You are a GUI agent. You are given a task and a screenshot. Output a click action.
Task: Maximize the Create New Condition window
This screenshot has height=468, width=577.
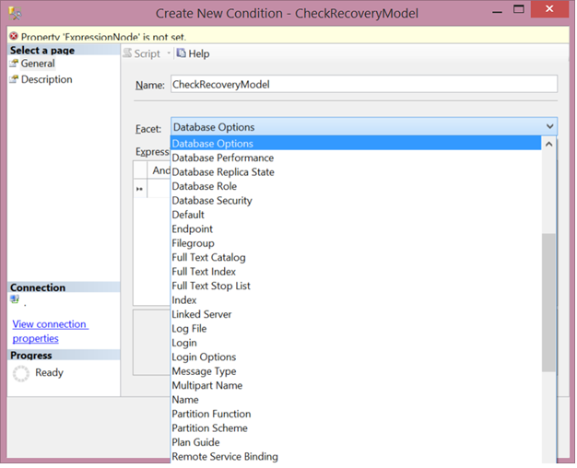pos(519,9)
